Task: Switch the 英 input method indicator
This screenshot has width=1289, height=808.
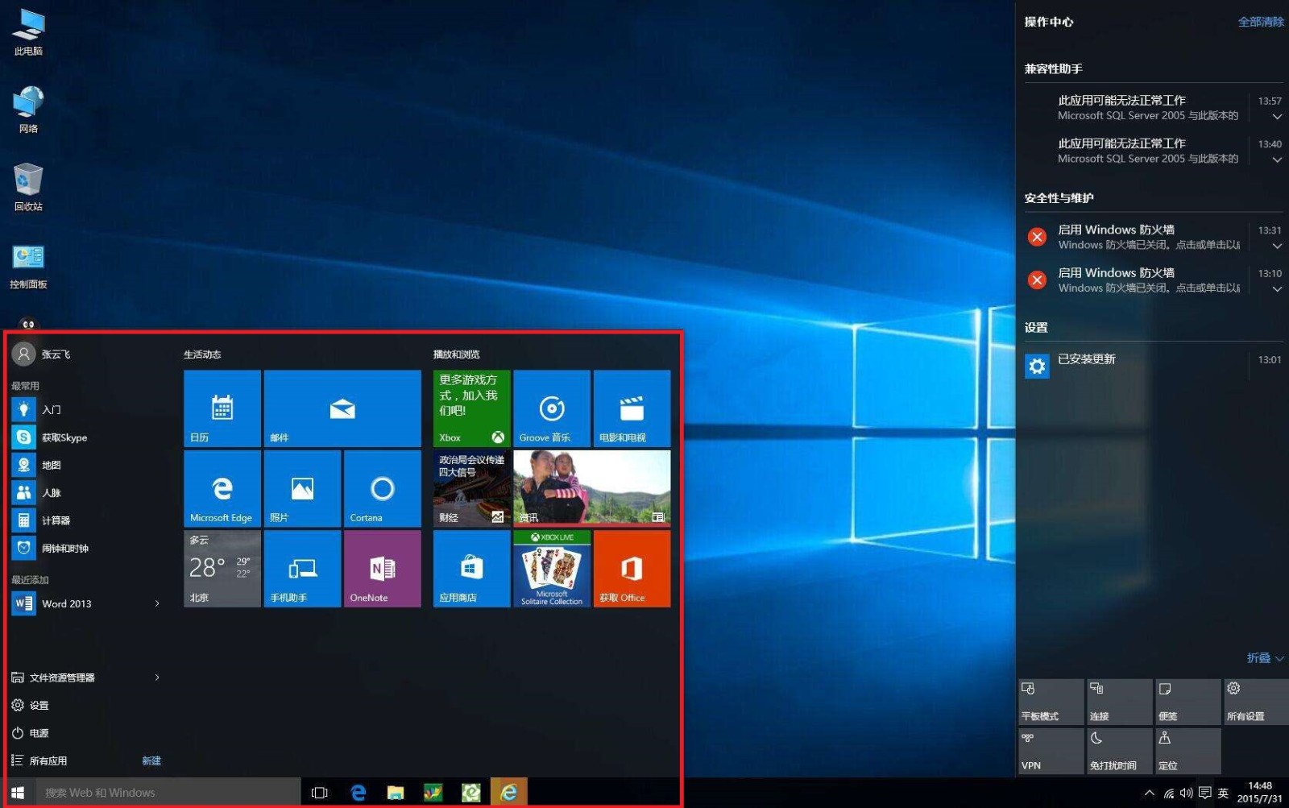Action: tap(1223, 793)
